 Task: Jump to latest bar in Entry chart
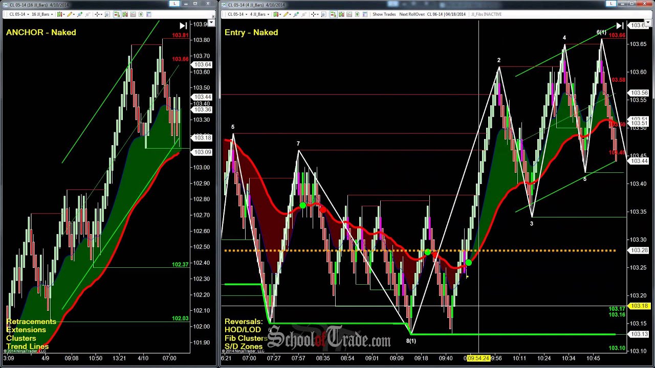[620, 26]
